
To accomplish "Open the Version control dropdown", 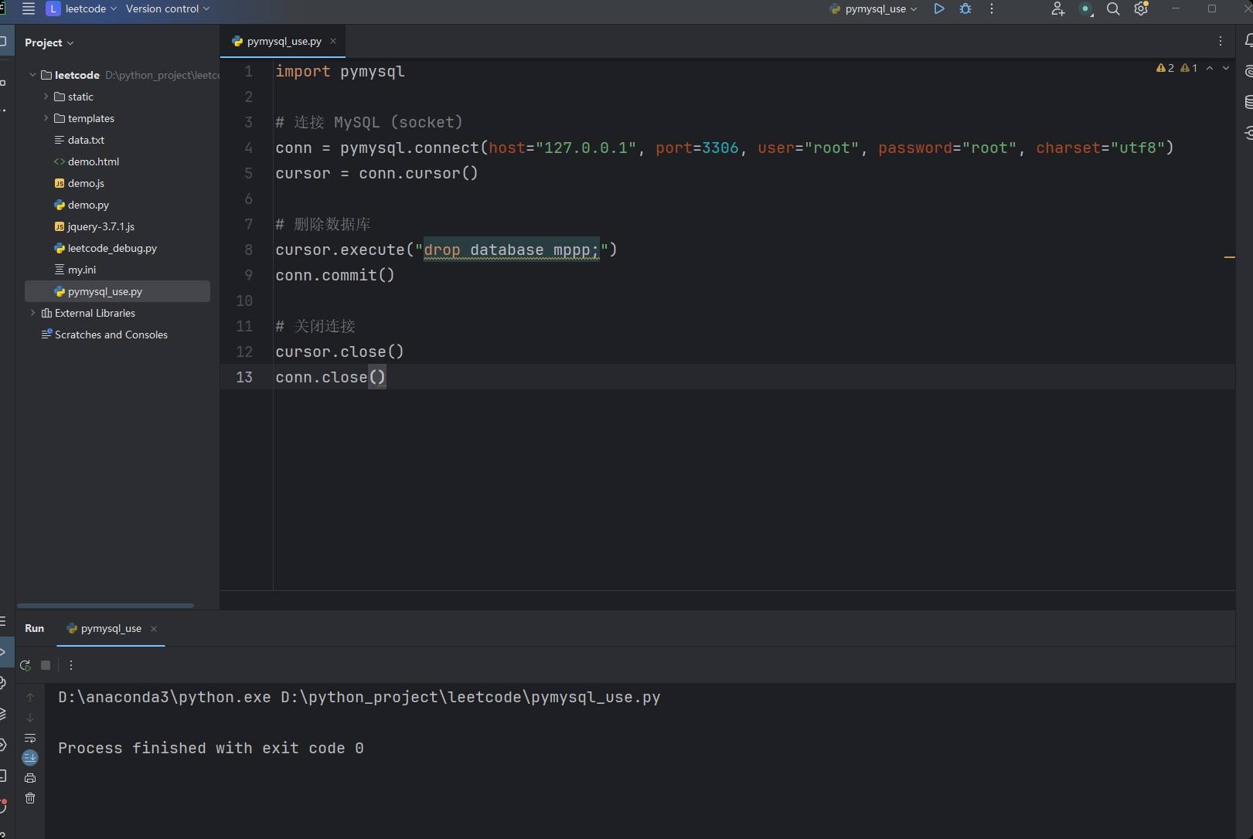I will pos(168,8).
